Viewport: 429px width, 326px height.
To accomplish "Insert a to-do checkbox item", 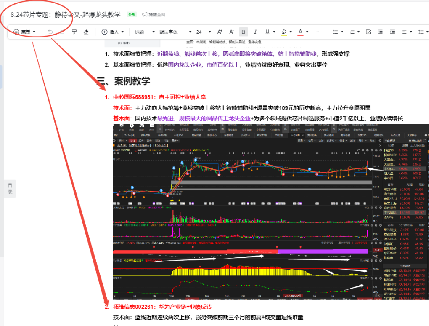I will click(368, 32).
